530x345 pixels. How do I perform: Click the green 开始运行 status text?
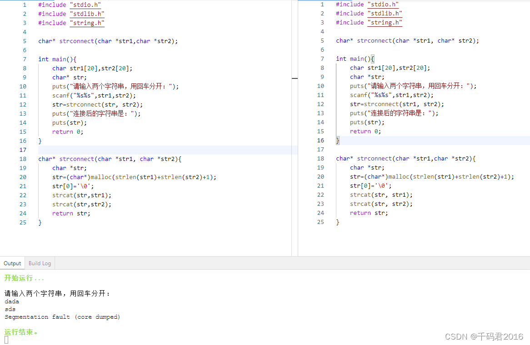[21, 278]
